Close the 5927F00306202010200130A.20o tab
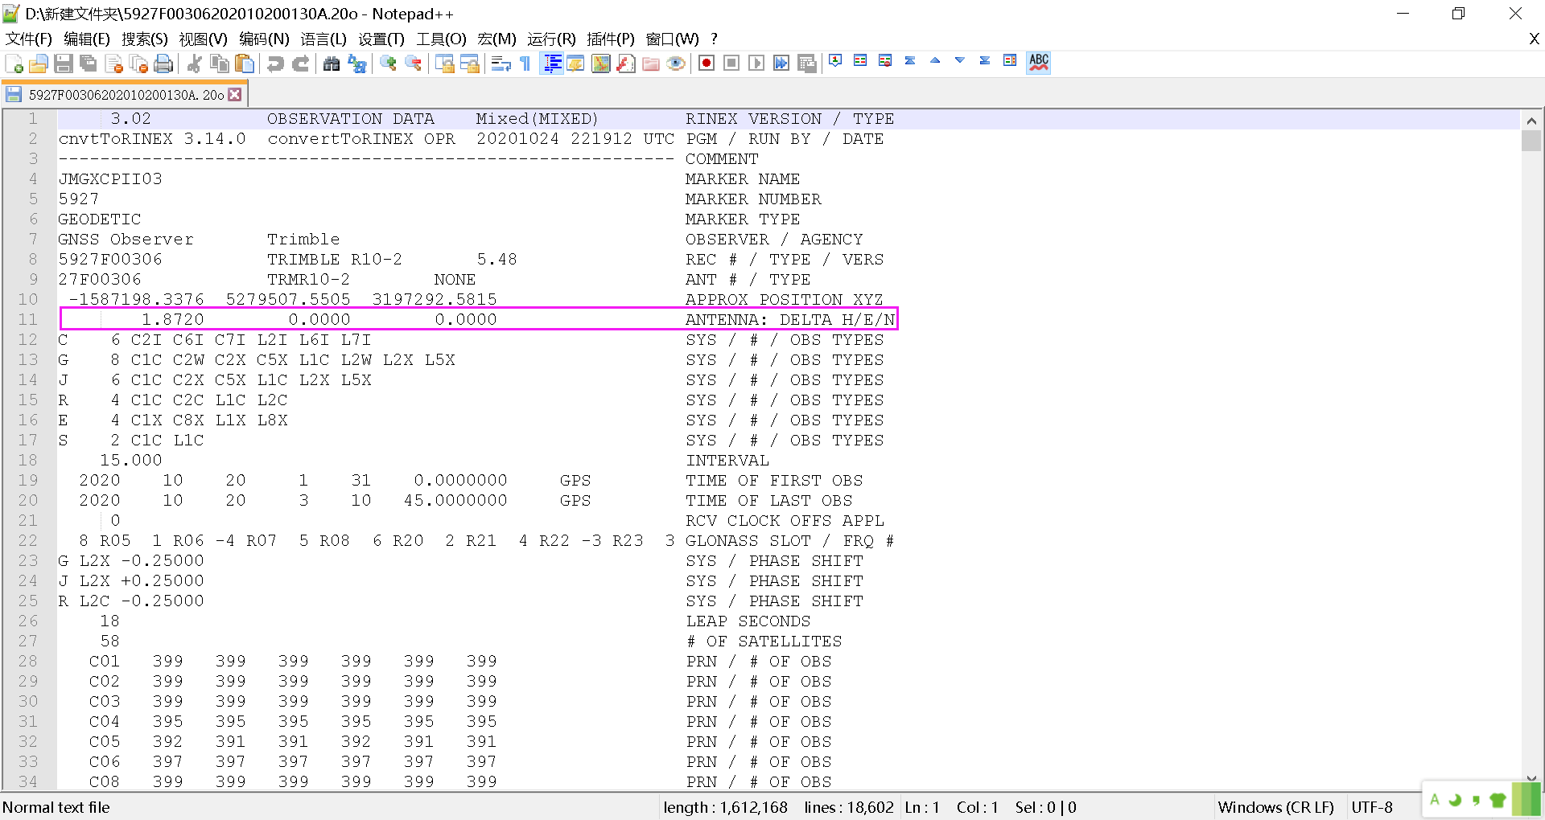 [x=235, y=95]
